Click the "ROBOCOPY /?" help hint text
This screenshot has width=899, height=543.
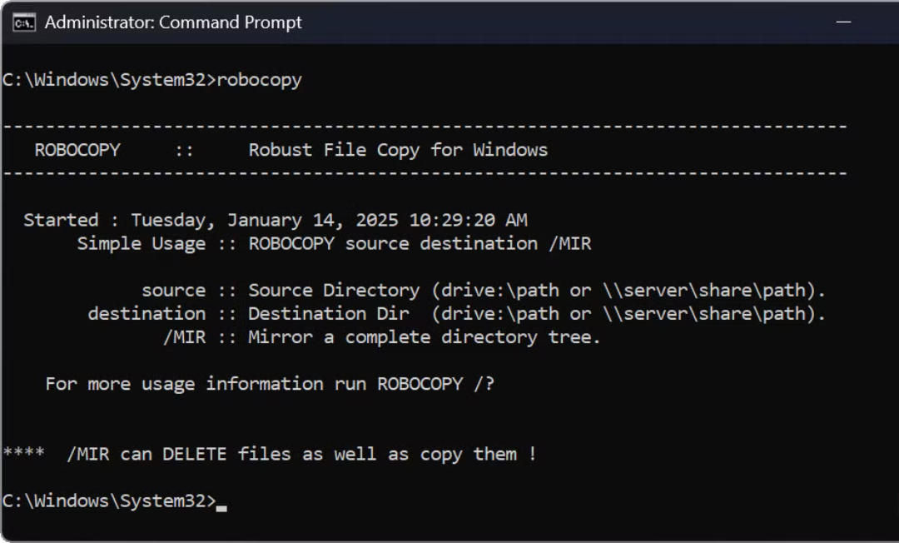pos(436,383)
